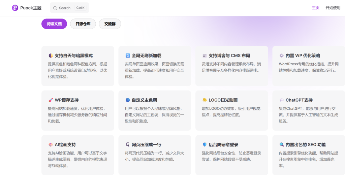345x176 pixels.
Task: Click the magnifier icon in search box
Action: [55, 8]
